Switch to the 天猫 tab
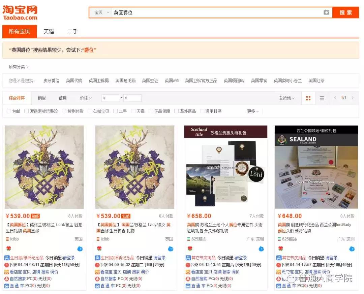This screenshot has width=364, height=294. [x=49, y=31]
